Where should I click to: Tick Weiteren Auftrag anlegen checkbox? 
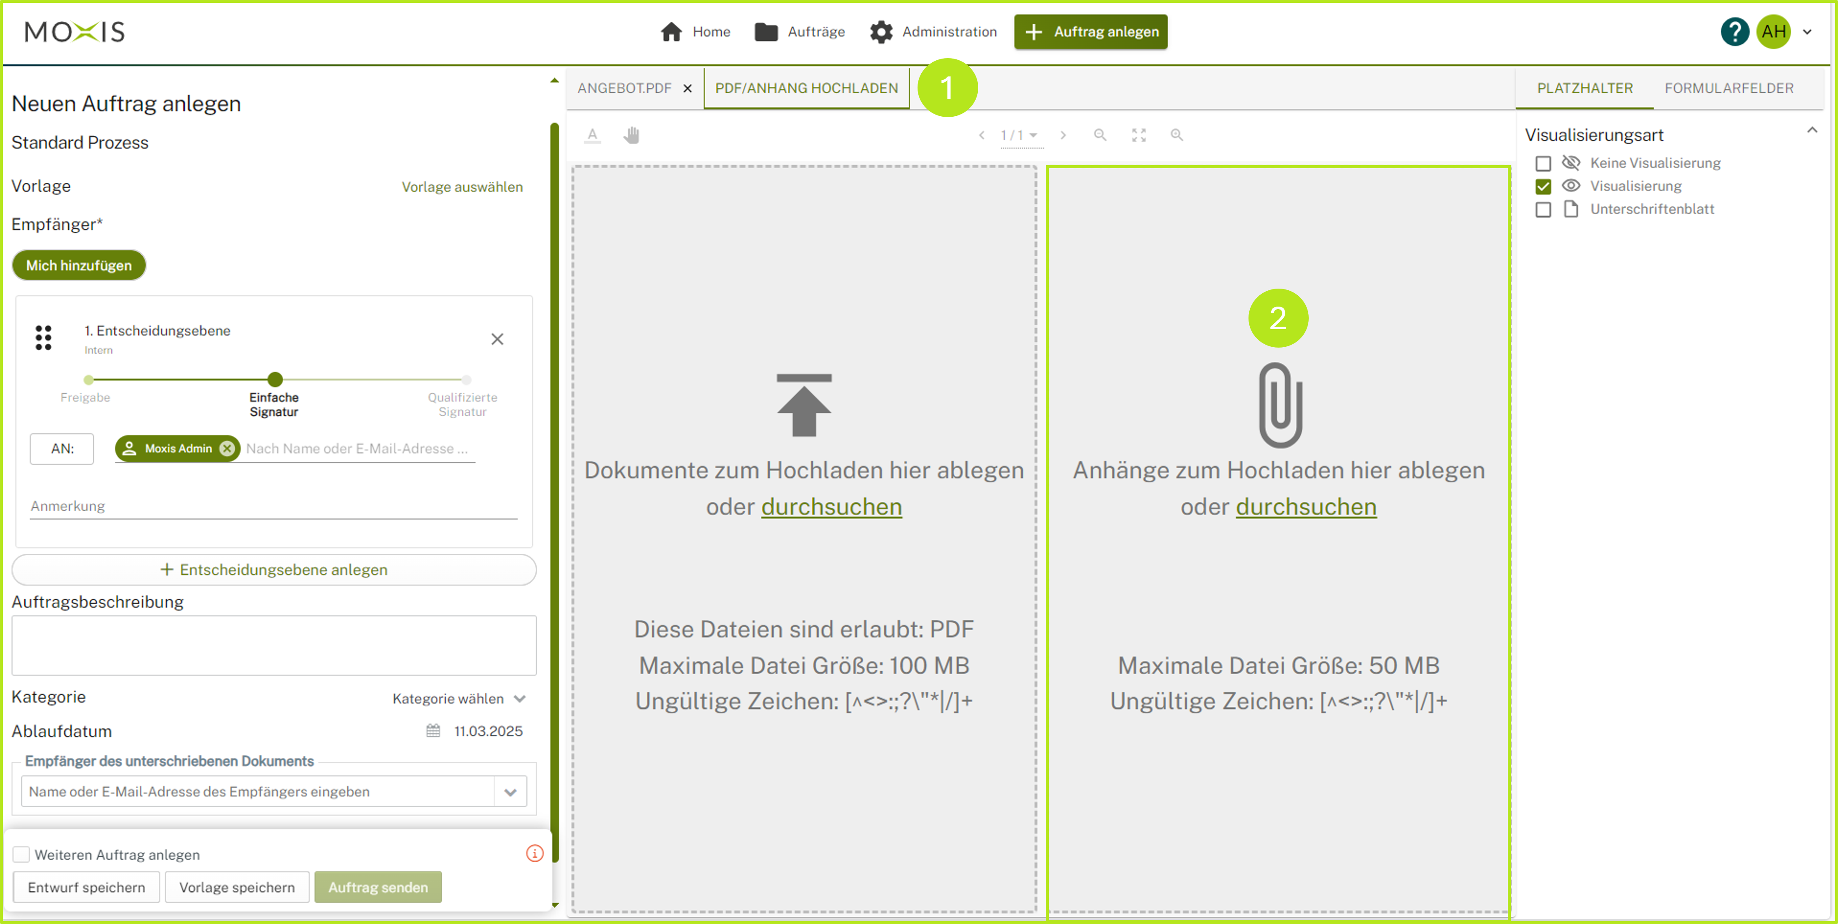pos(21,854)
